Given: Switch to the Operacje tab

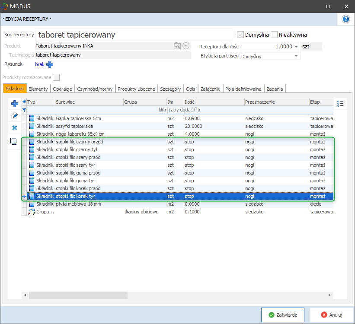Looking at the screenshot, I should pos(62,89).
